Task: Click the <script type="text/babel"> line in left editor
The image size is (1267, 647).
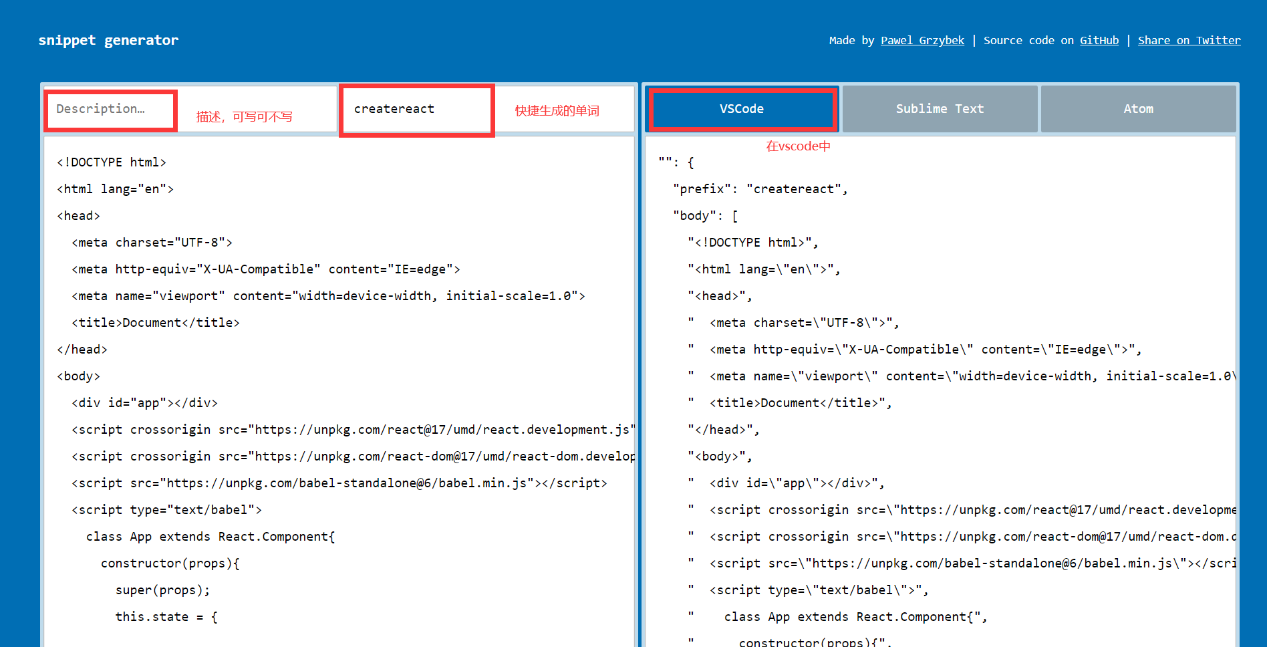Action: pyautogui.click(x=166, y=510)
